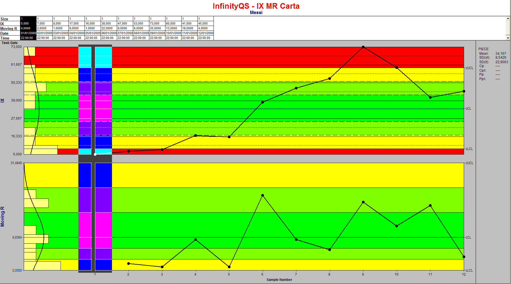
Task: Select the IX cell showing 53,000
Action: click(141, 23)
